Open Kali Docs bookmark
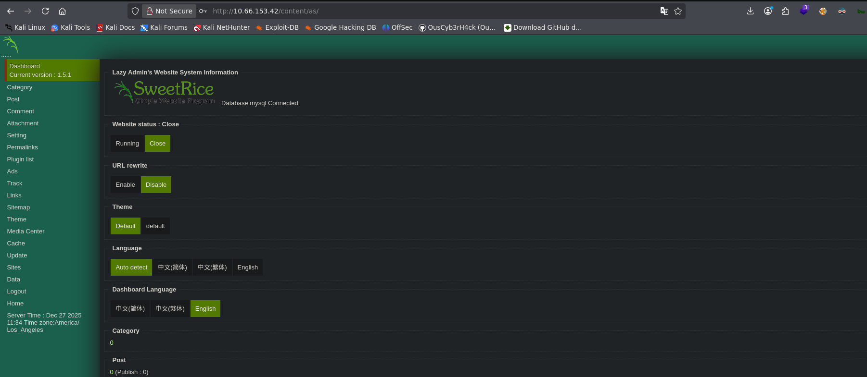Image resolution: width=867 pixels, height=377 pixels. [115, 27]
